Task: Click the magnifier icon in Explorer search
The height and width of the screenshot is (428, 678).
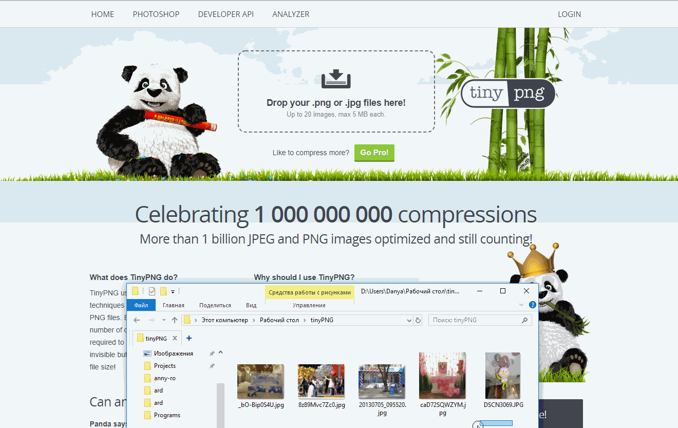Action: (x=524, y=320)
